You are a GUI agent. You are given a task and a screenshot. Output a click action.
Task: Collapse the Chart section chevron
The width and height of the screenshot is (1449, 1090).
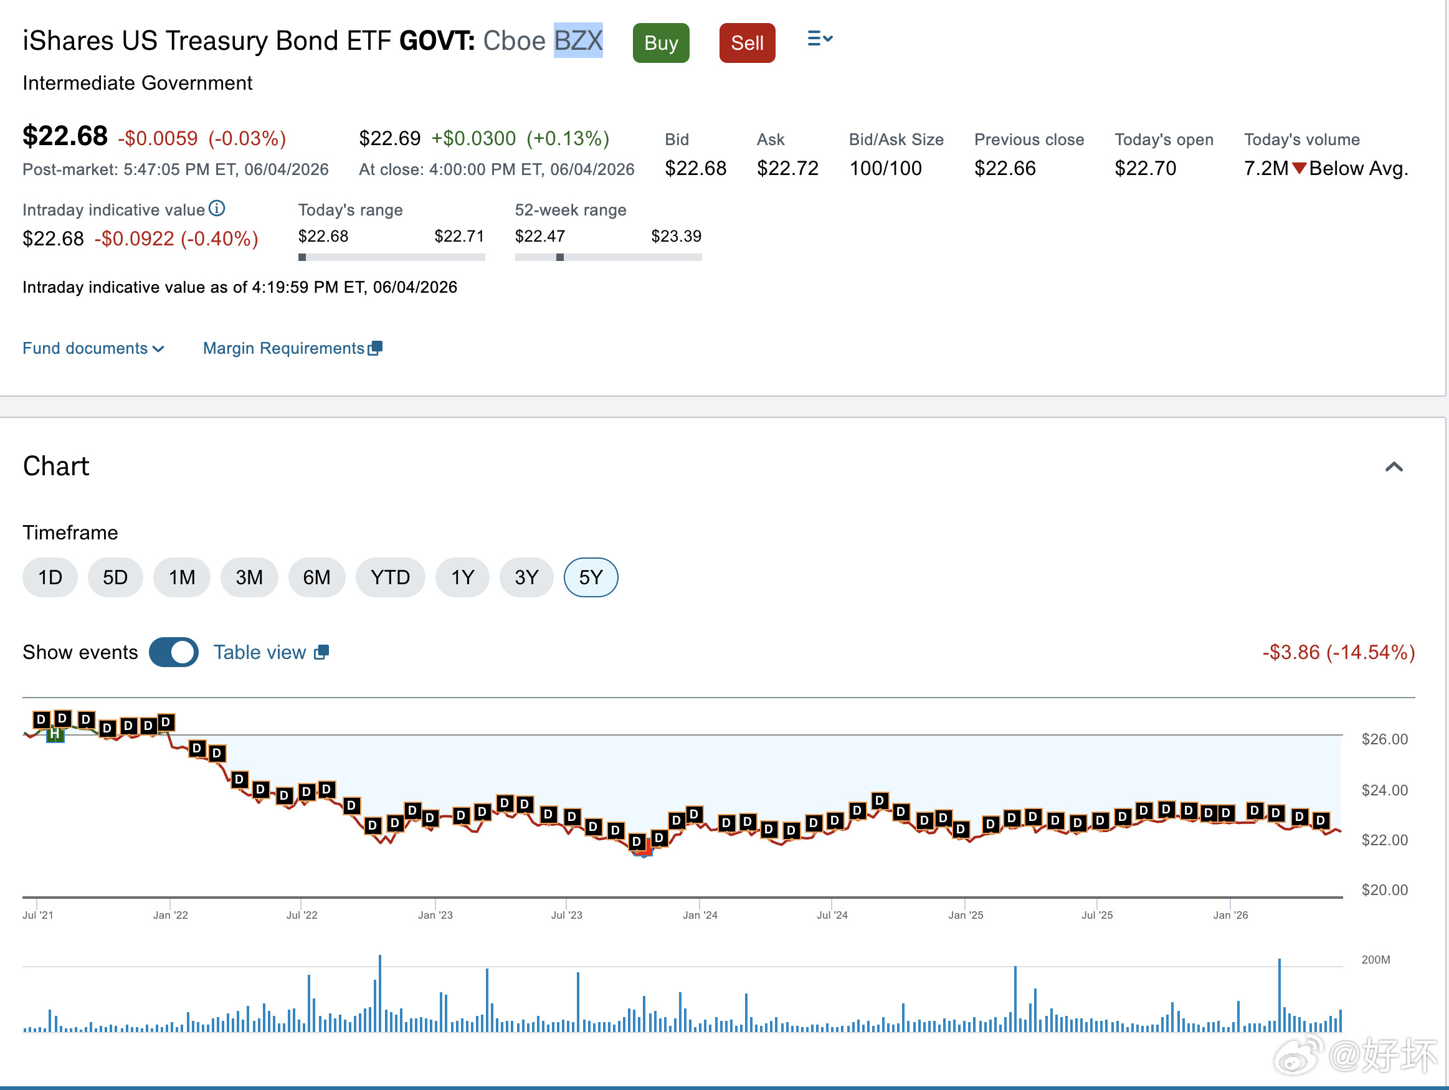[x=1394, y=467]
